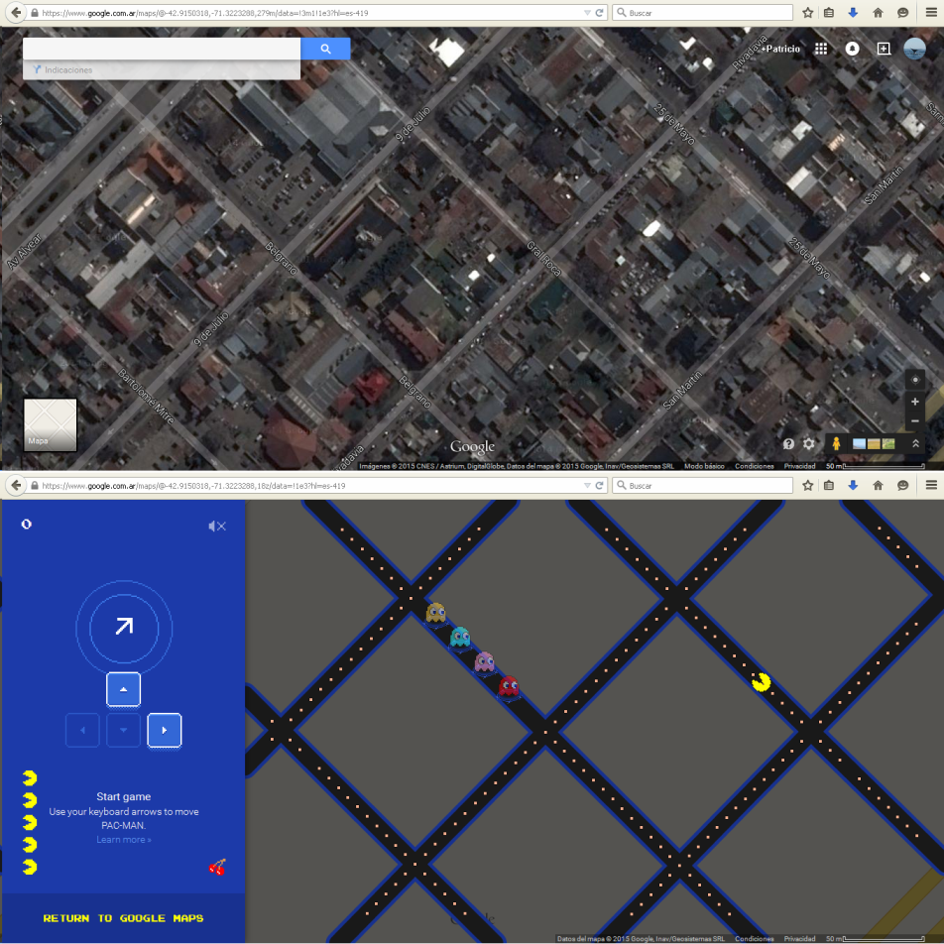Click the padlock site-info icon in top window
This screenshot has width=944, height=944.
click(35, 13)
